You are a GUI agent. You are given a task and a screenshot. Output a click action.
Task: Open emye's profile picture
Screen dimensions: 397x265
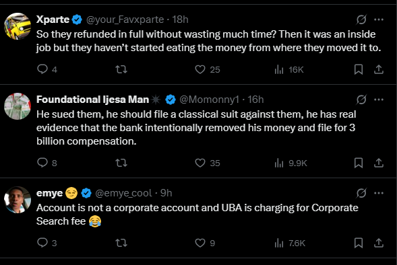[18, 200]
